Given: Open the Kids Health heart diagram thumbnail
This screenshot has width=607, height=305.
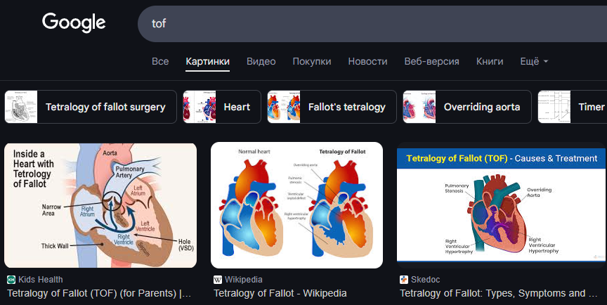Looking at the screenshot, I should pyautogui.click(x=100, y=205).
